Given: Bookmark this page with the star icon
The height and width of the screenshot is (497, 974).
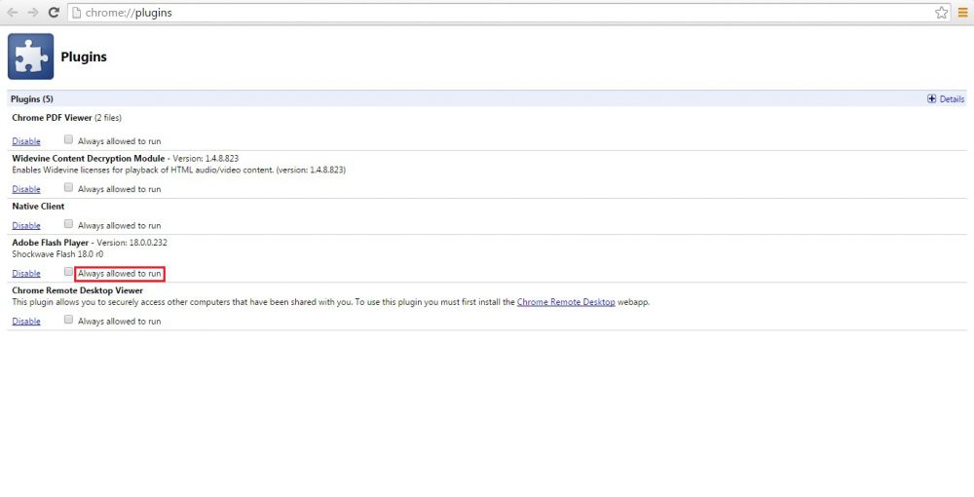Looking at the screenshot, I should [942, 13].
